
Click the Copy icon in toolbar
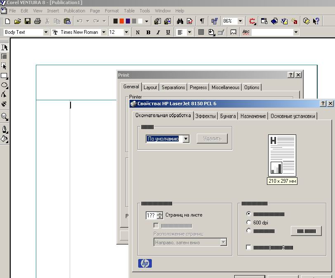[x=57, y=21]
